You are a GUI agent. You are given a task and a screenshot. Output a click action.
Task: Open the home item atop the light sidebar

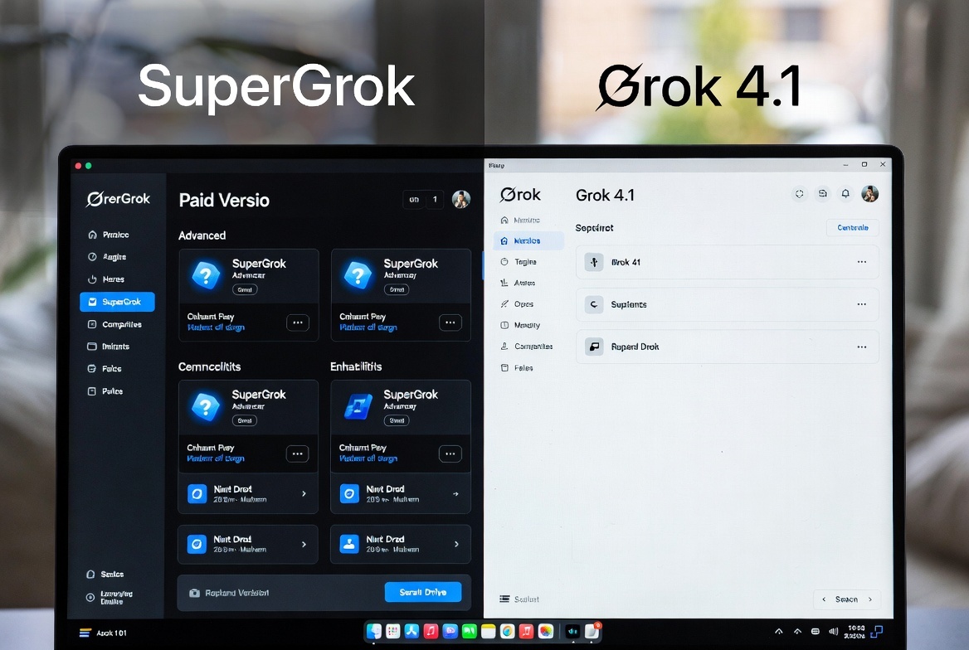click(x=519, y=220)
